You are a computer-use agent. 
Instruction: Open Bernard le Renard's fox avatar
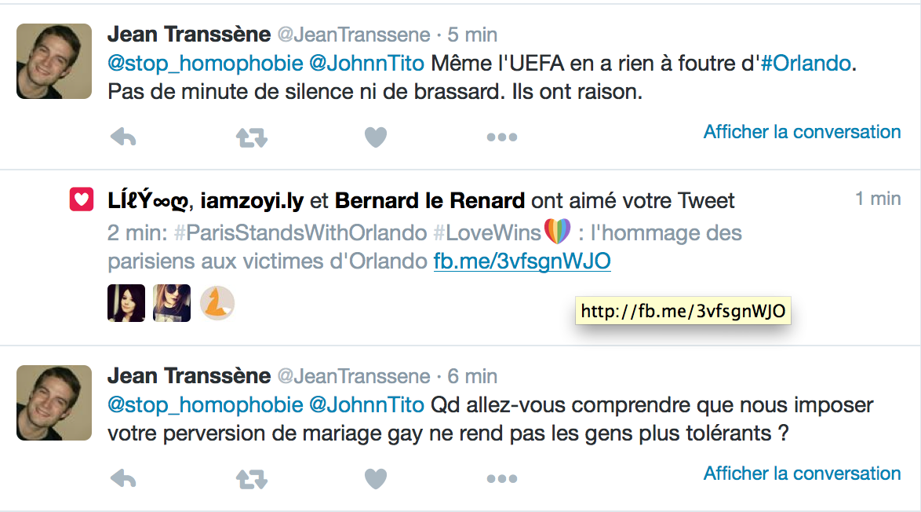pos(217,303)
